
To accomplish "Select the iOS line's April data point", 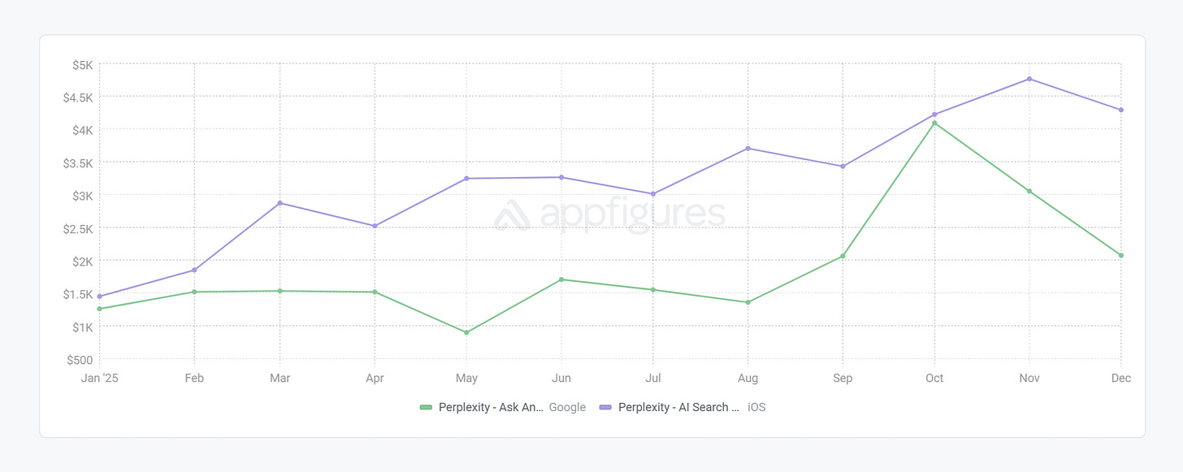I will point(375,226).
